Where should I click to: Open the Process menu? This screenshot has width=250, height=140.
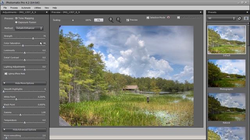pyautogui.click(x=14, y=8)
